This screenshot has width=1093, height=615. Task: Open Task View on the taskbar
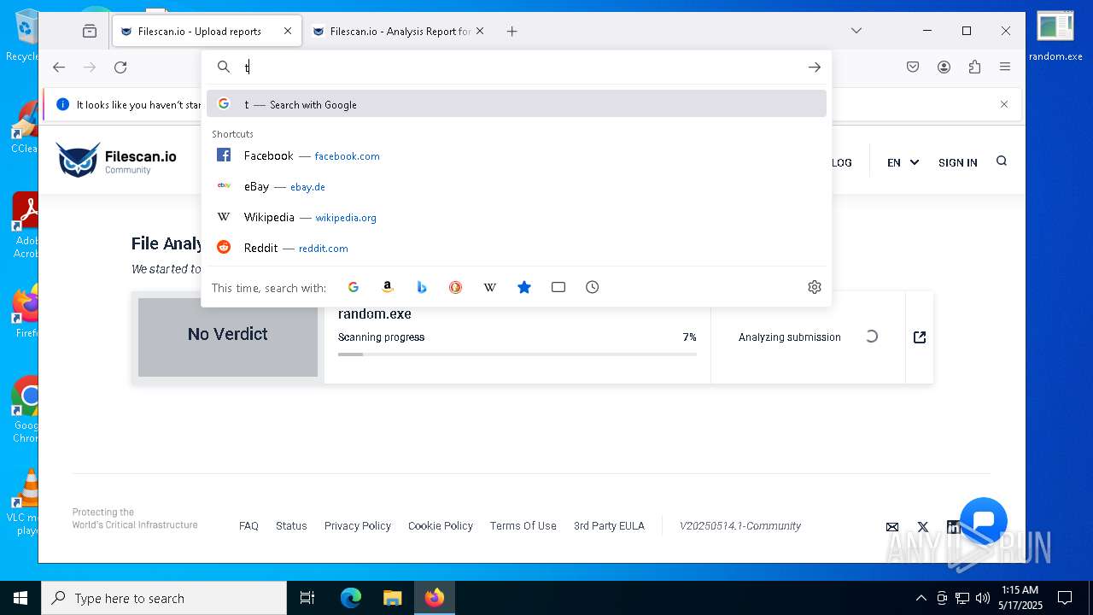307,598
